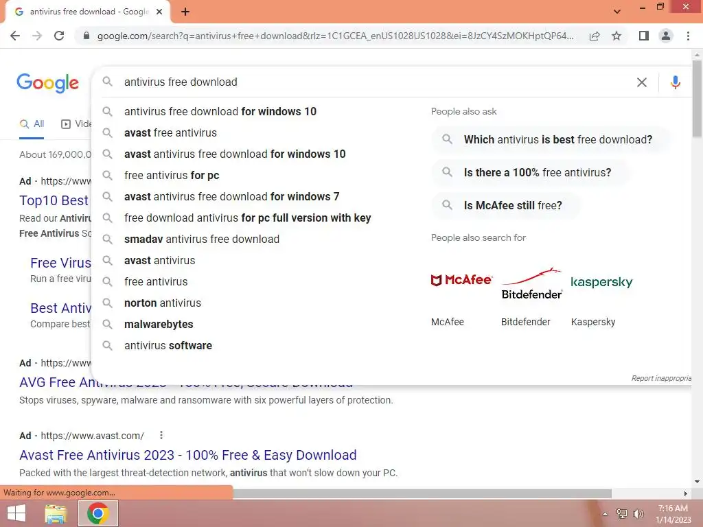This screenshot has height=527, width=703.
Task: Open File Explorer from the taskbar
Action: (56, 513)
